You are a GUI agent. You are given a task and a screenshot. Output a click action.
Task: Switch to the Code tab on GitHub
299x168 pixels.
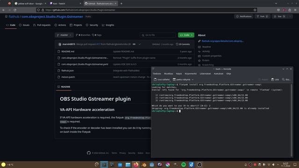[x=11, y=25]
